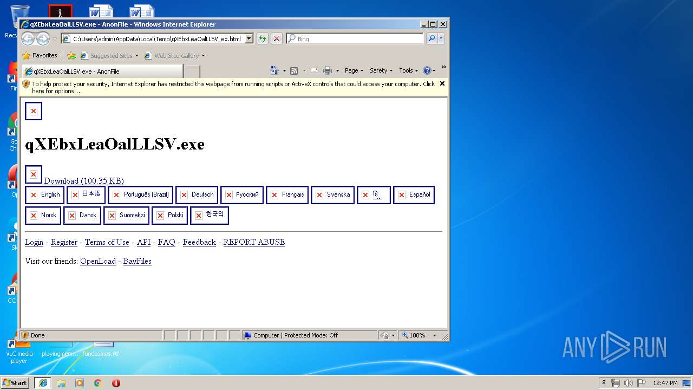Open the API link
693x390 pixels.
pos(143,242)
